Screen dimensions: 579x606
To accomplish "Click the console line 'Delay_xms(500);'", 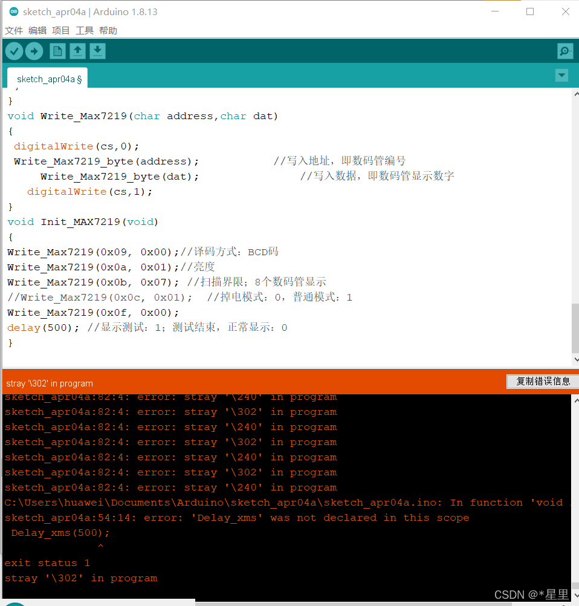I will tap(60, 533).
